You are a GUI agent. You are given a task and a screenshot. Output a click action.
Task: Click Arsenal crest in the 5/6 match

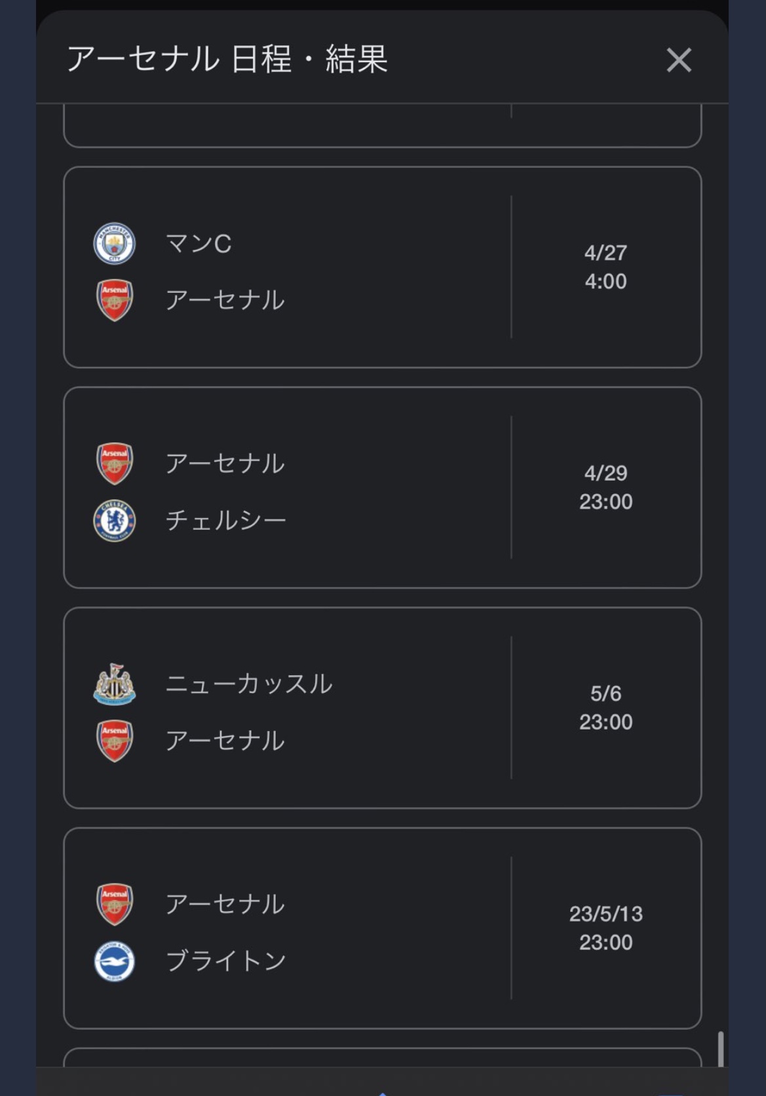coord(115,741)
